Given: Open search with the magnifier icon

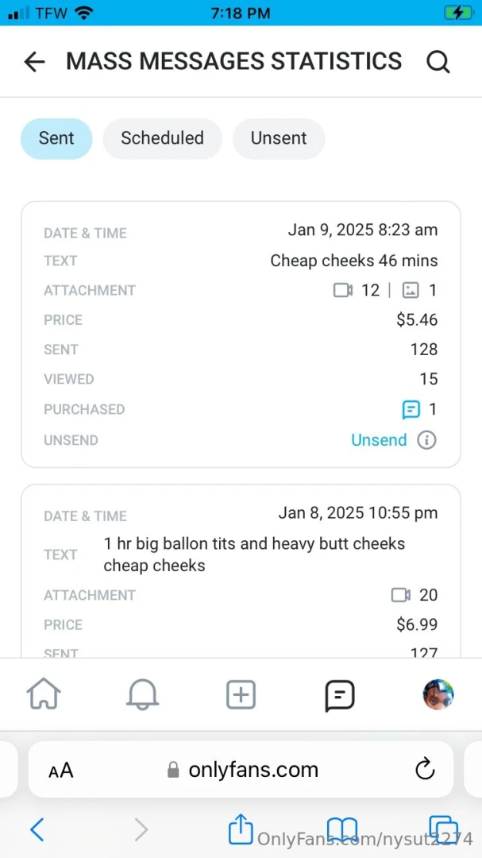Looking at the screenshot, I should point(438,62).
